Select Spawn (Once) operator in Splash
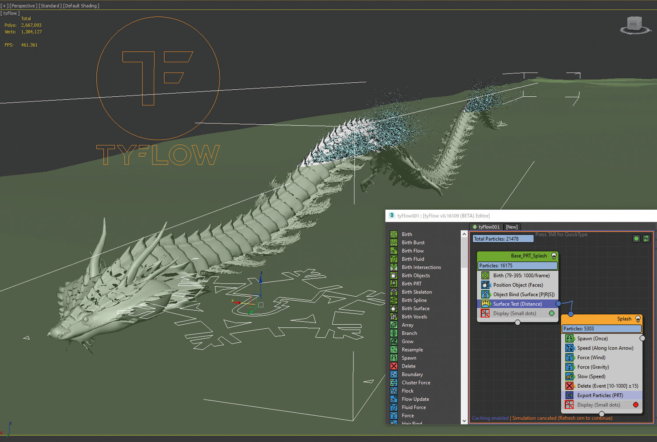The height and width of the screenshot is (442, 657). point(601,338)
